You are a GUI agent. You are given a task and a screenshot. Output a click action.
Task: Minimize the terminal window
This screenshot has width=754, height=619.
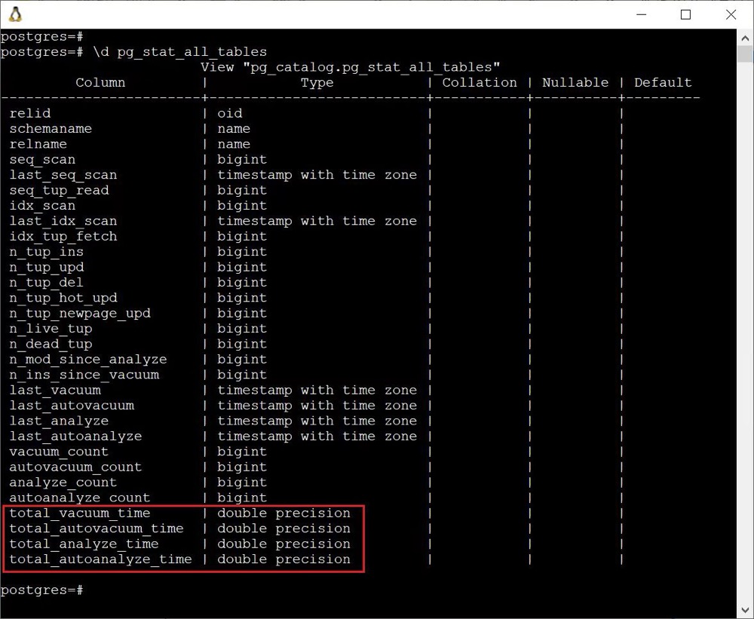click(x=640, y=14)
